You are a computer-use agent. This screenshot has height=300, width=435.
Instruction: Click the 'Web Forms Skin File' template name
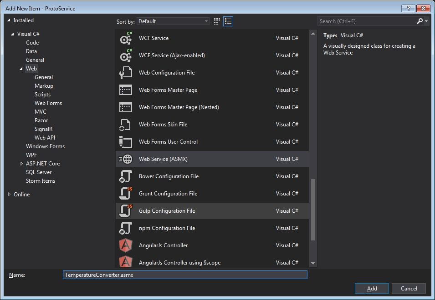(163, 125)
